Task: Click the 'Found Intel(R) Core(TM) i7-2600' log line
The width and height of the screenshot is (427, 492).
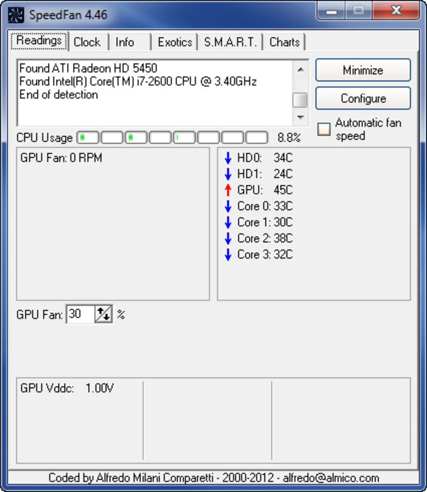Action: [138, 81]
